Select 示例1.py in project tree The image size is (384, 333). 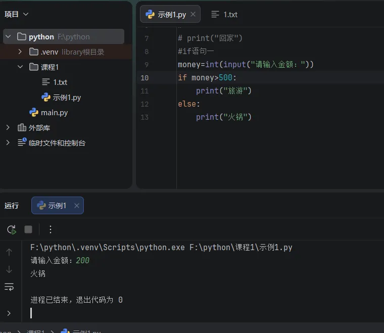coord(61,97)
